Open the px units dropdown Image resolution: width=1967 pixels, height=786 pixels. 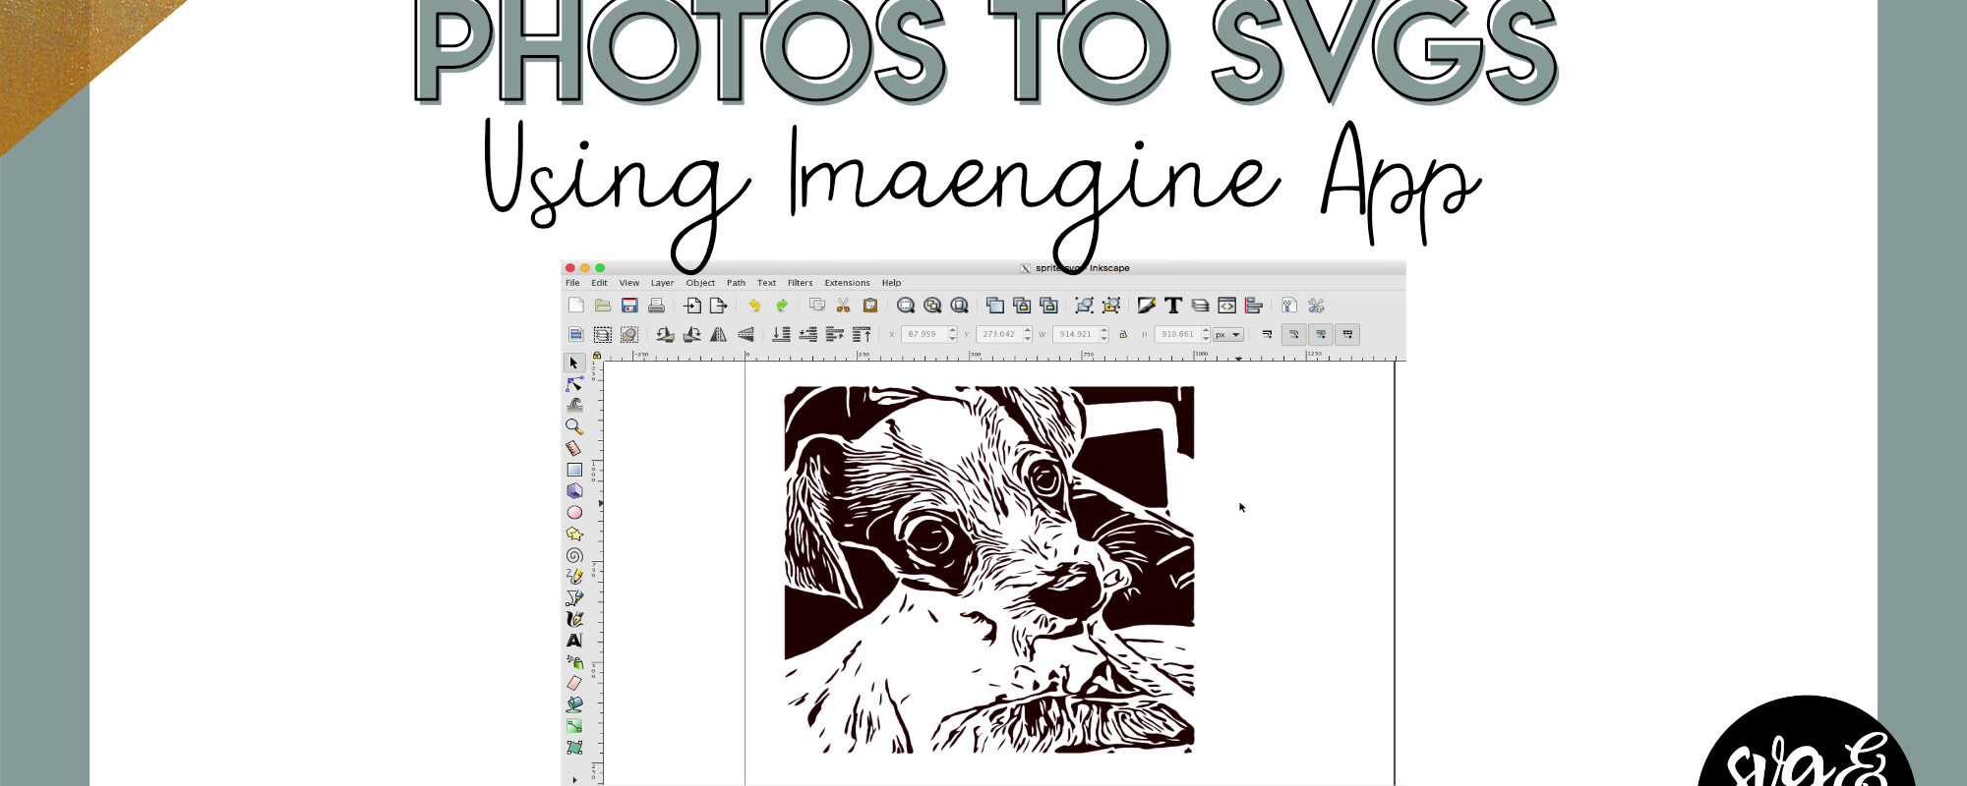(1228, 334)
